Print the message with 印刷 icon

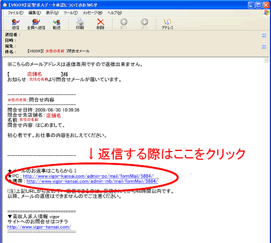(80, 24)
